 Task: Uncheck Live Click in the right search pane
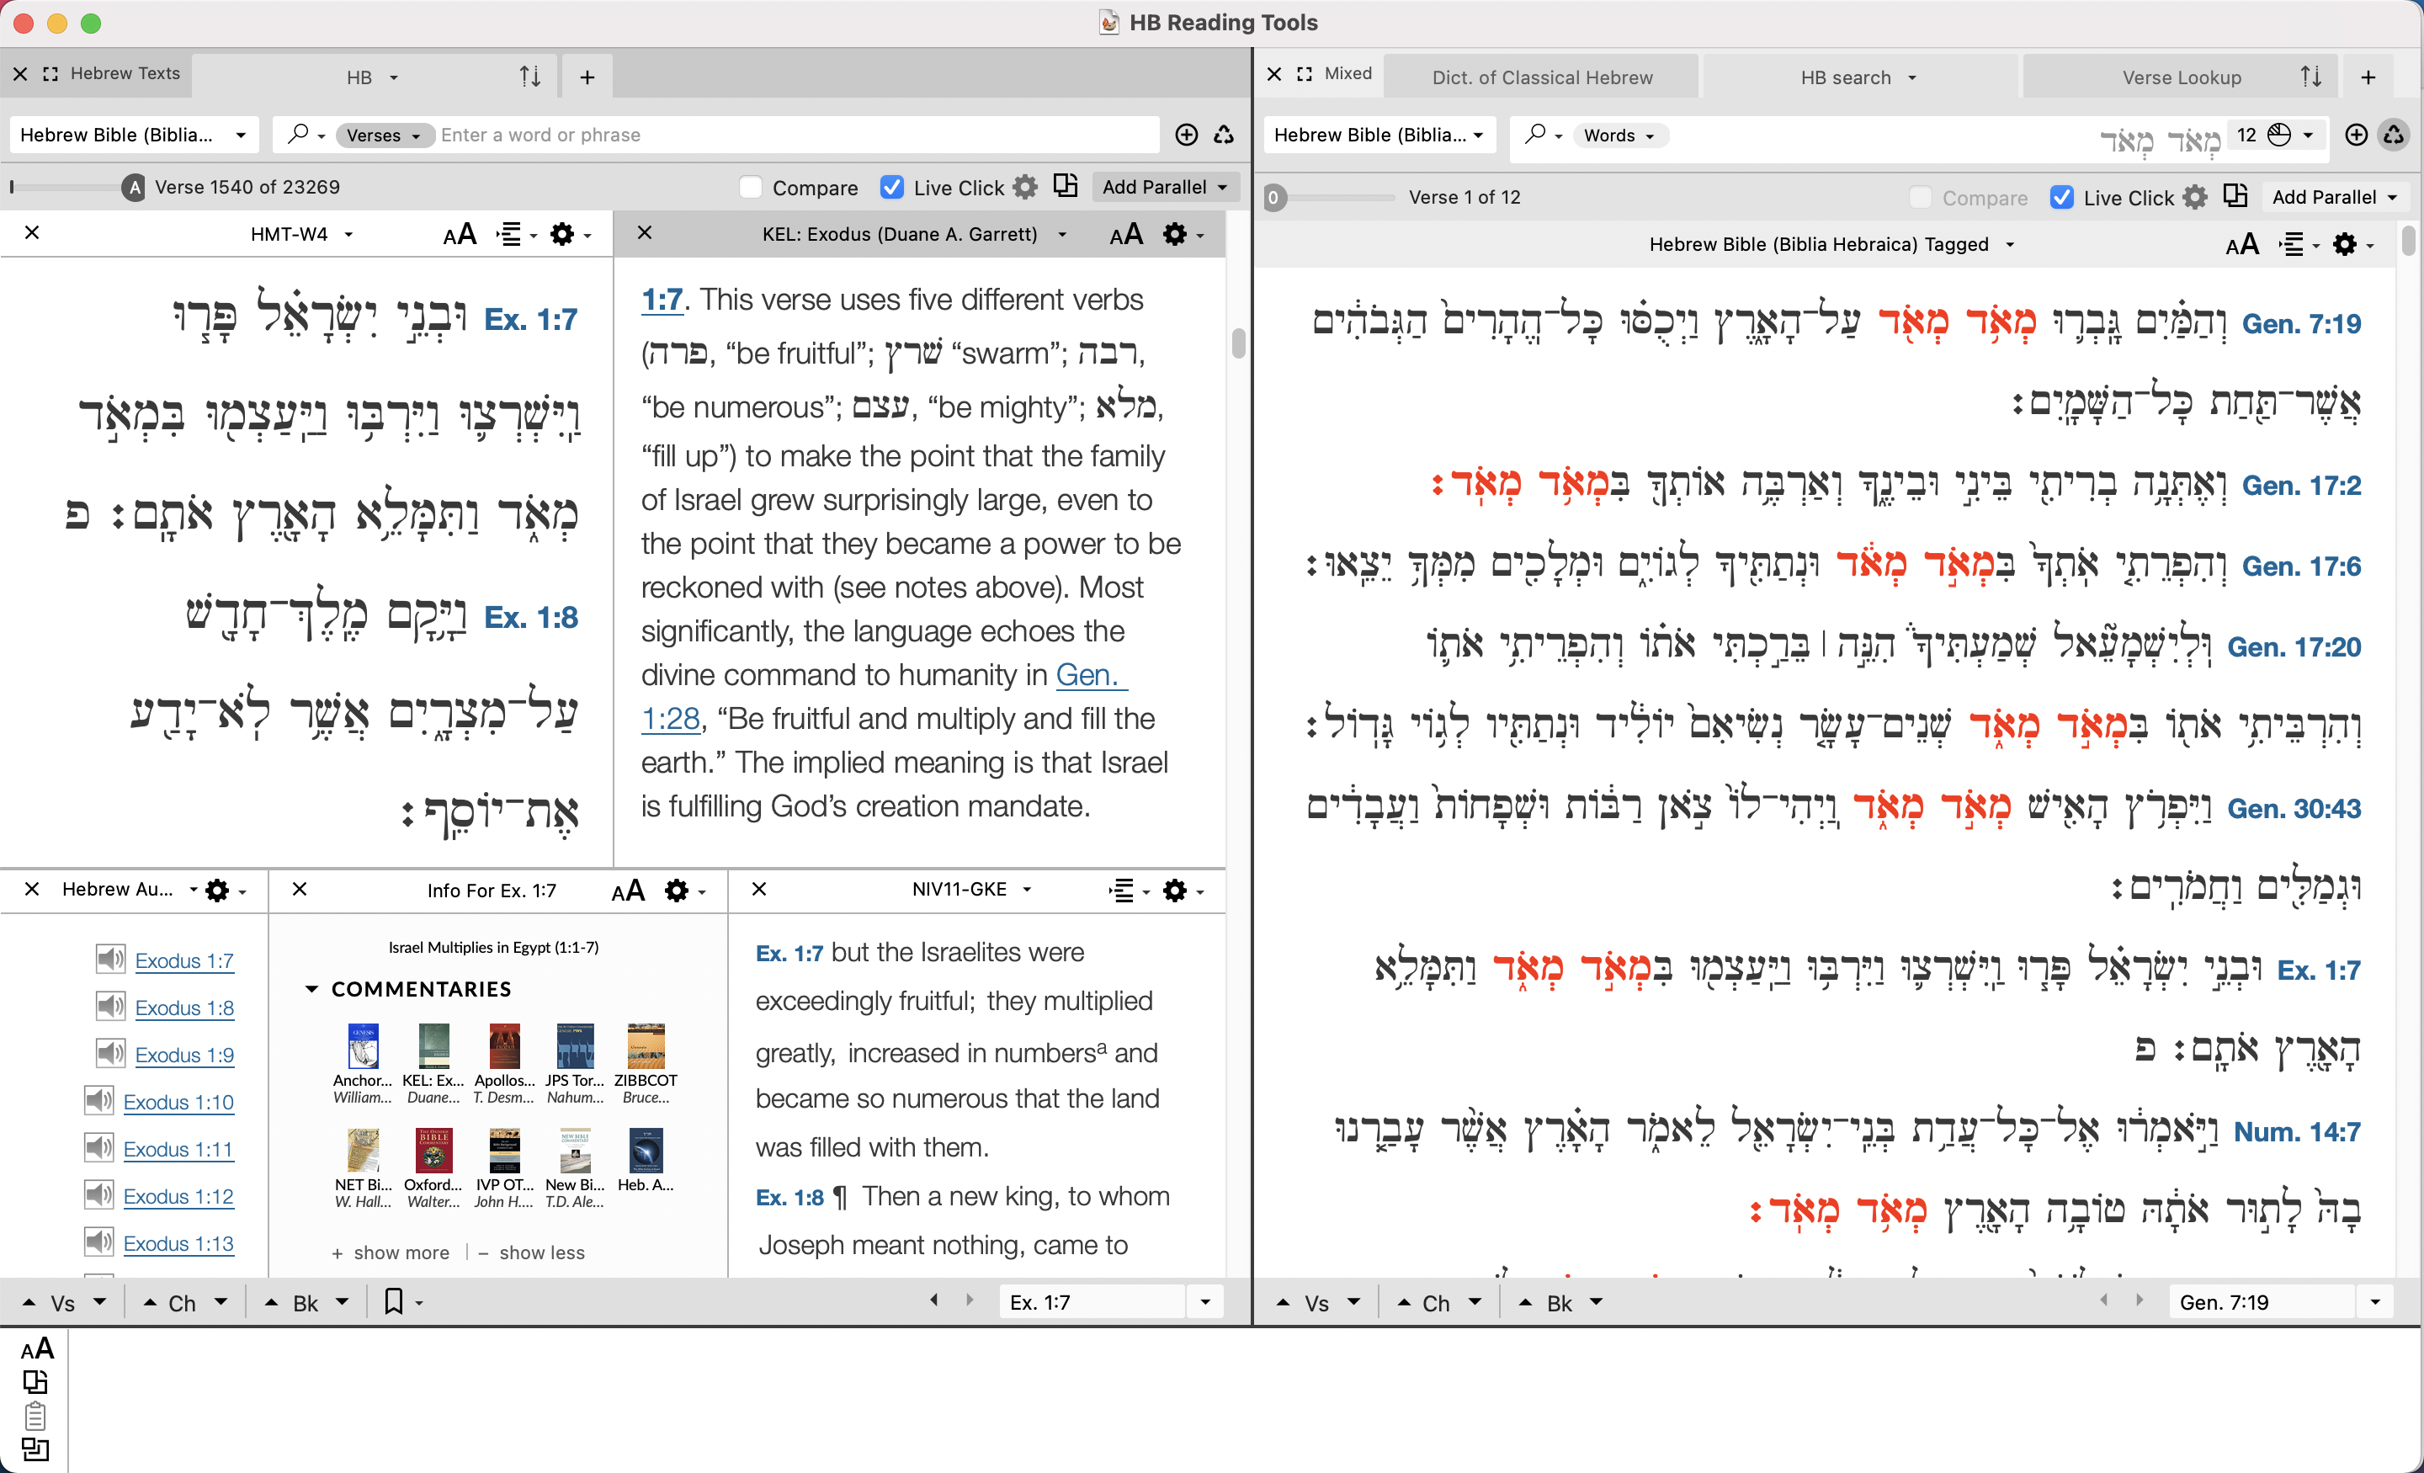click(2062, 197)
